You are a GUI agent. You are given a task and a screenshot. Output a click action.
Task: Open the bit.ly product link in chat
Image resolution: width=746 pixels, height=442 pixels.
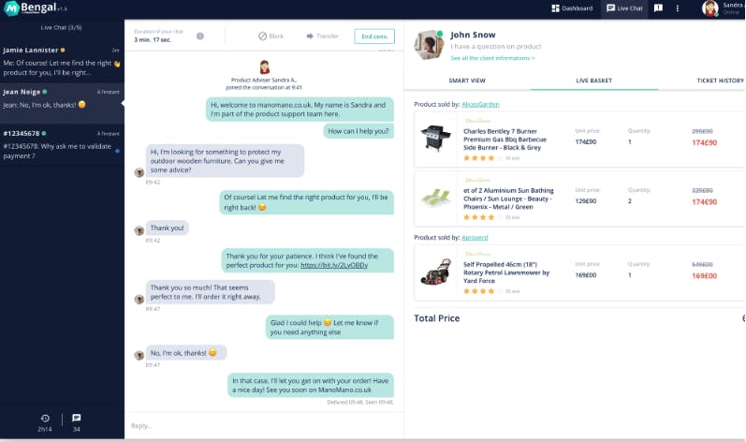point(334,265)
